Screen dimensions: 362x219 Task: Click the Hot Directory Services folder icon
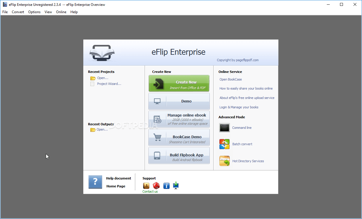(x=224, y=161)
